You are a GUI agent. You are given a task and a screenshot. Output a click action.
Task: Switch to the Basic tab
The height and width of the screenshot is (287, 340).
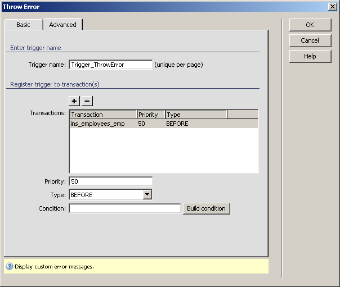(23, 25)
